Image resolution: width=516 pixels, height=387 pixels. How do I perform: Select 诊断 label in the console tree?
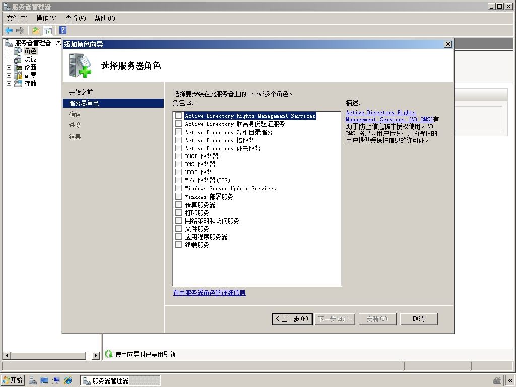[x=30, y=67]
